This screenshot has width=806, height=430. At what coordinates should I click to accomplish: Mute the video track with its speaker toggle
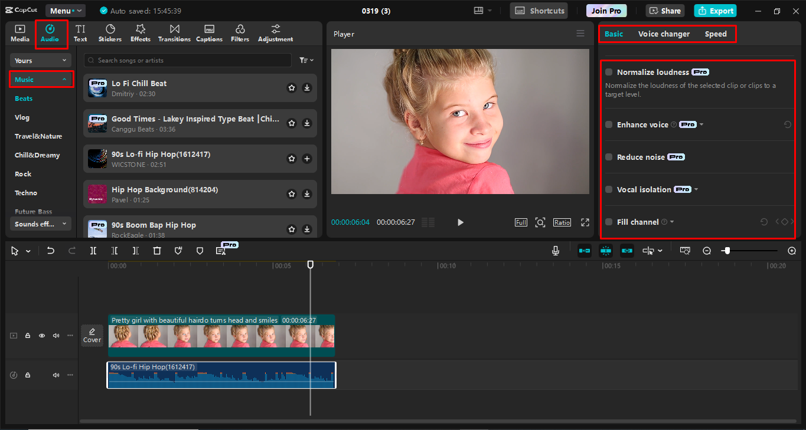(x=56, y=335)
